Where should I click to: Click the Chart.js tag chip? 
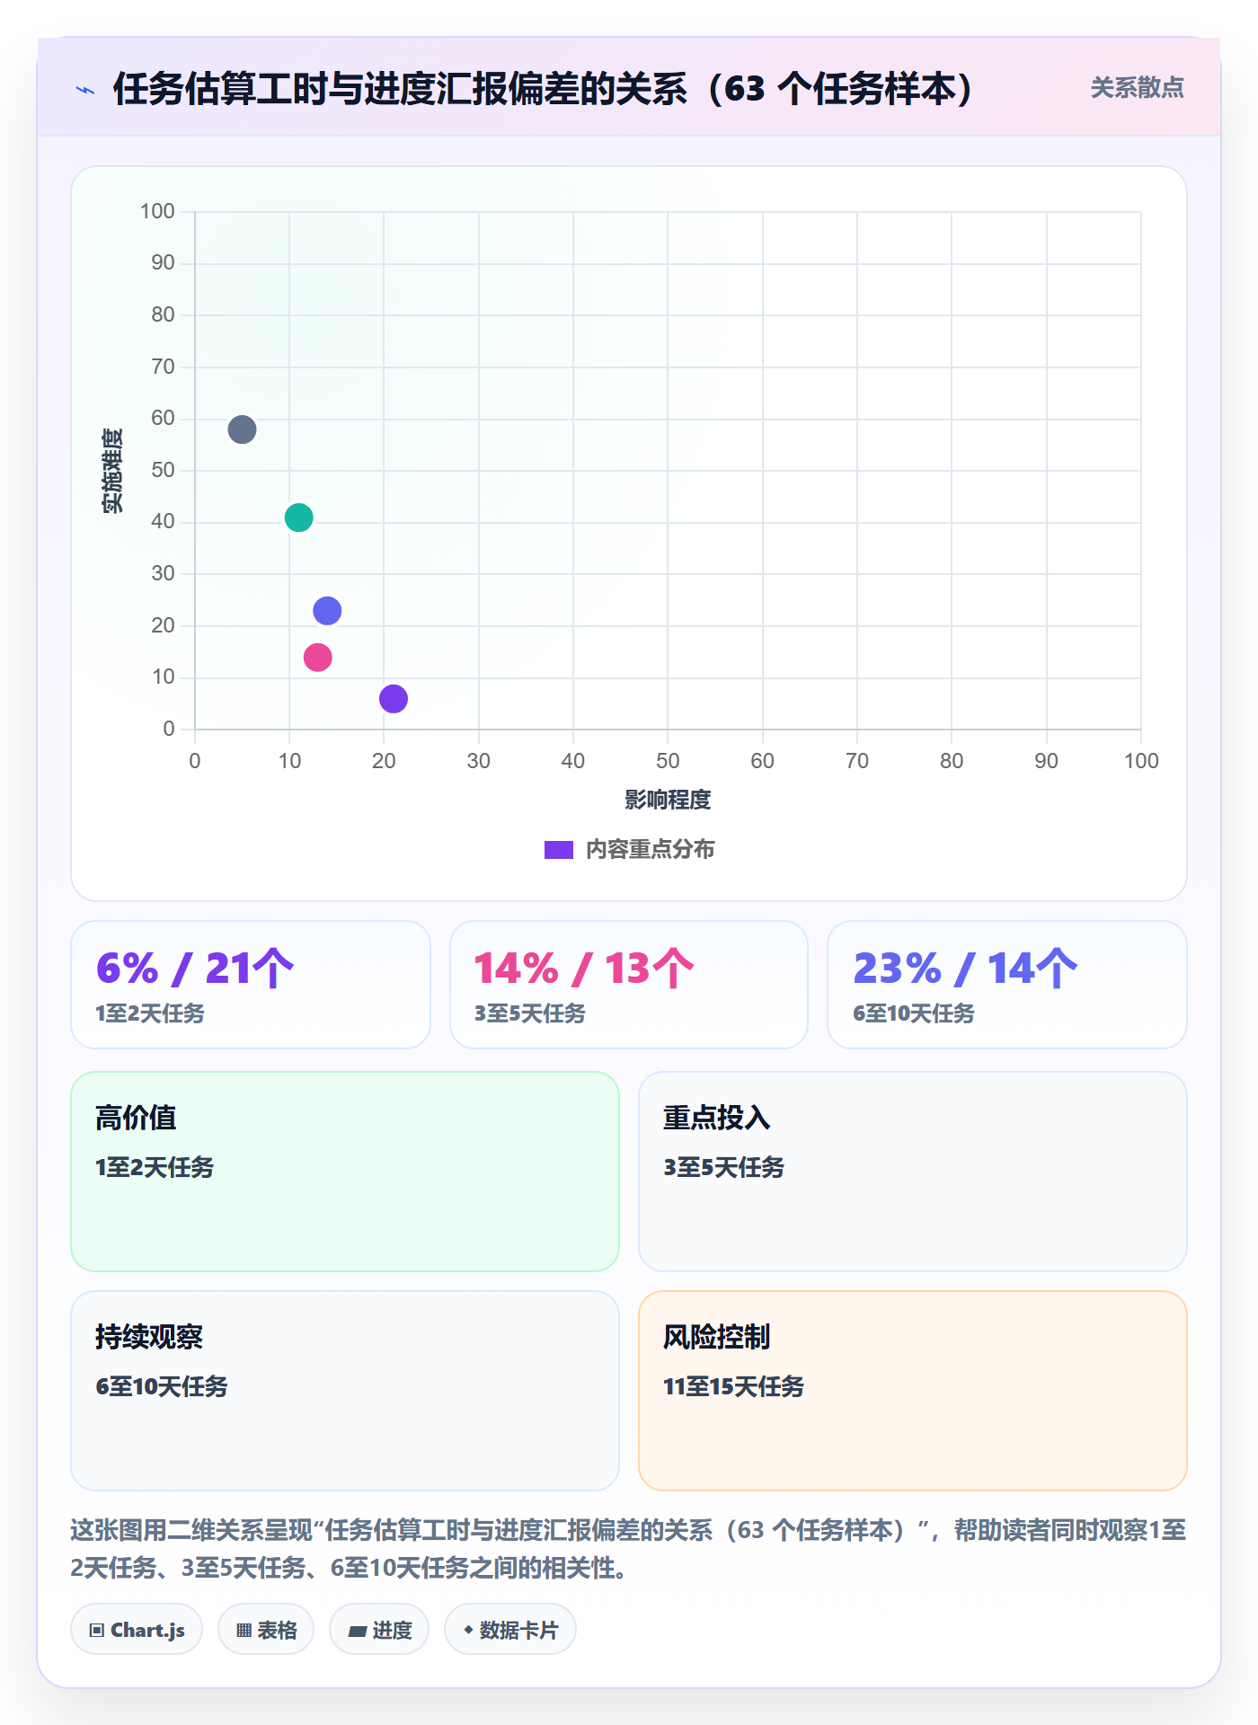pos(137,1630)
